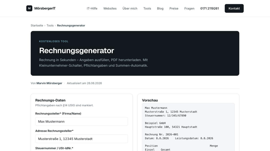Screen dimensions: 270x151
Task: Open author link Marvin Mörsberger
Action: point(49,83)
